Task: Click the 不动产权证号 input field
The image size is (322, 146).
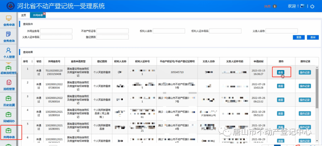Action: (112, 31)
